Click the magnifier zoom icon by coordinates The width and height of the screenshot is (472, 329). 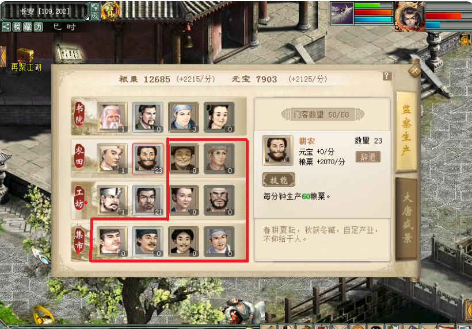[x=95, y=16]
